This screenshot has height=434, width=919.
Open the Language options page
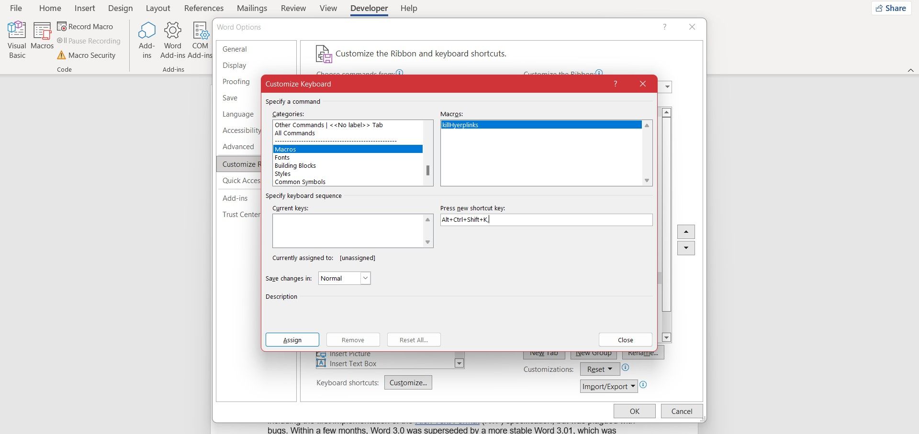point(238,114)
